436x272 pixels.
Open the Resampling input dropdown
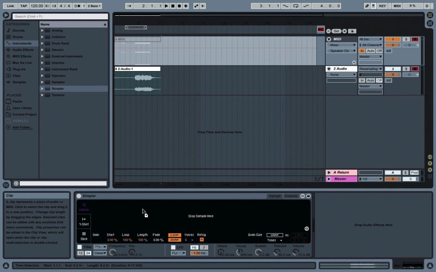370,69
